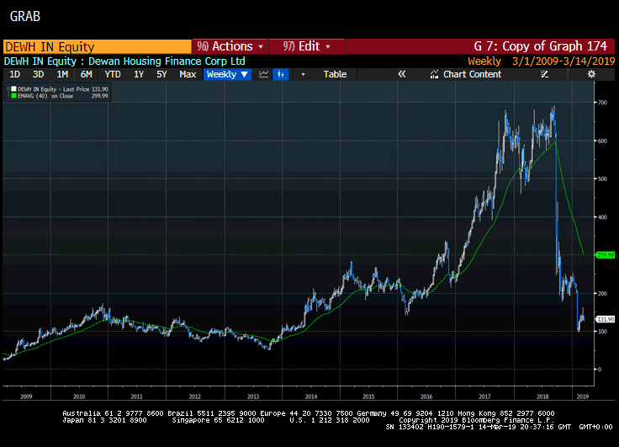Open the 96) Actions dropdown menu
The height and width of the screenshot is (447, 619).
230,46
